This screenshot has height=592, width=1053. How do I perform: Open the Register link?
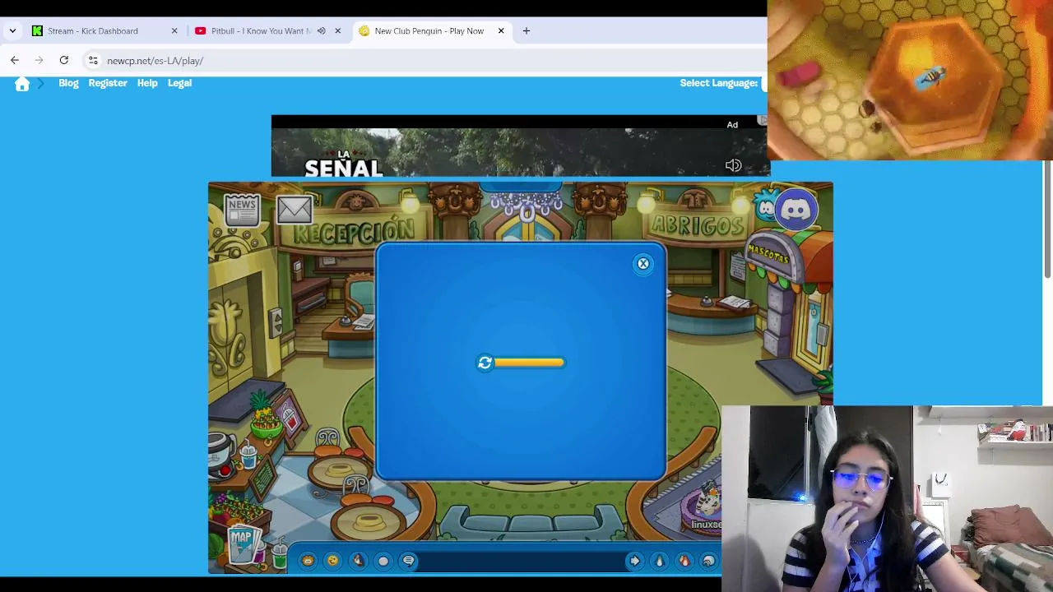pos(108,83)
